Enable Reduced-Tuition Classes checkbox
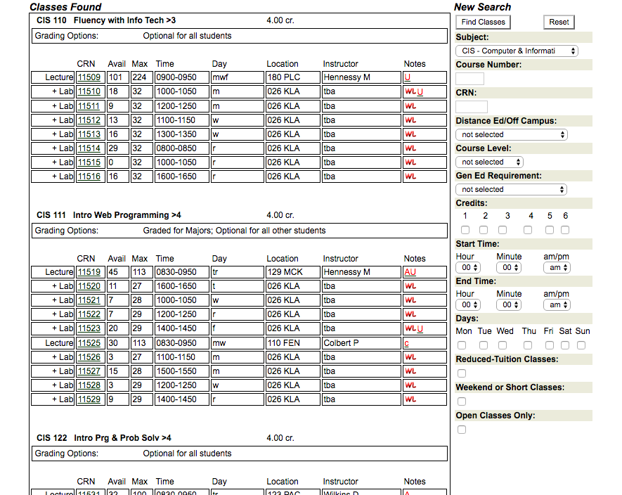 point(462,373)
